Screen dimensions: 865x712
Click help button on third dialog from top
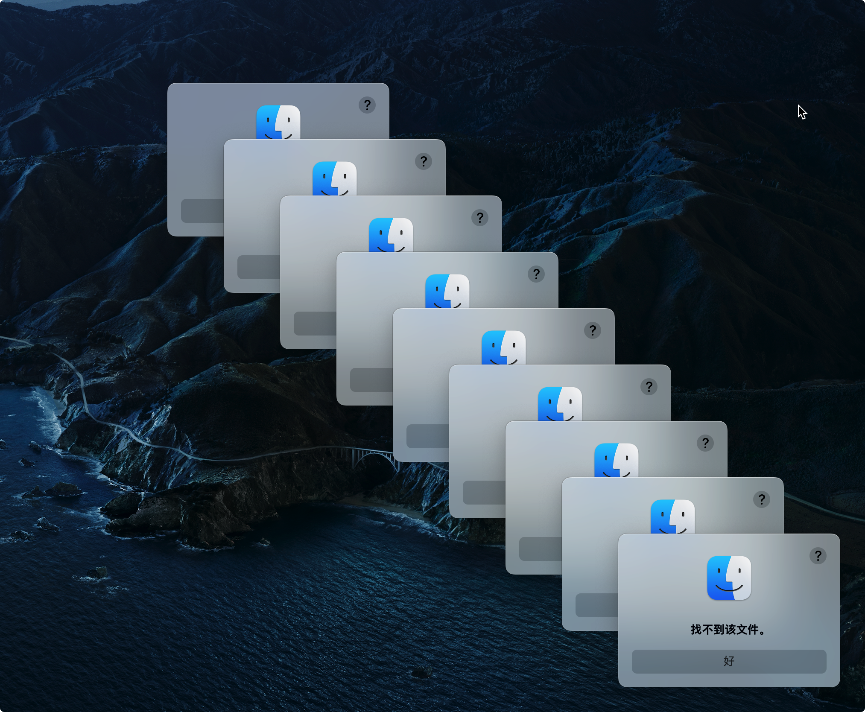click(x=479, y=218)
